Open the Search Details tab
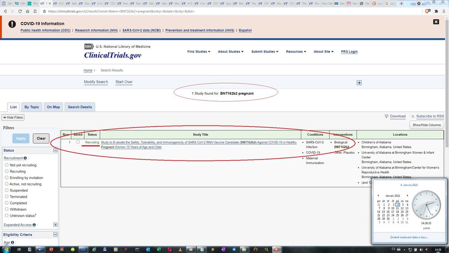Screen dimensions: 449x253 click(x=80, y=107)
